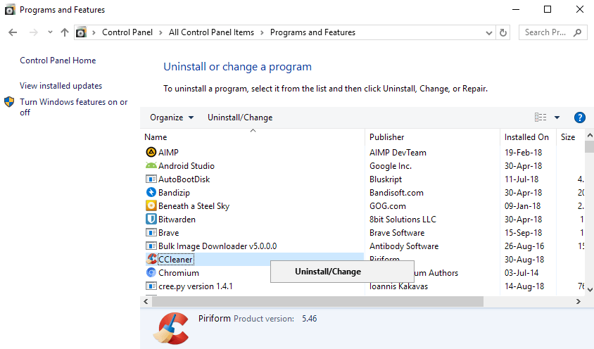This screenshot has width=594, height=349.
Task: Open the recent locations dropdown arrow
Action: (x=50, y=32)
